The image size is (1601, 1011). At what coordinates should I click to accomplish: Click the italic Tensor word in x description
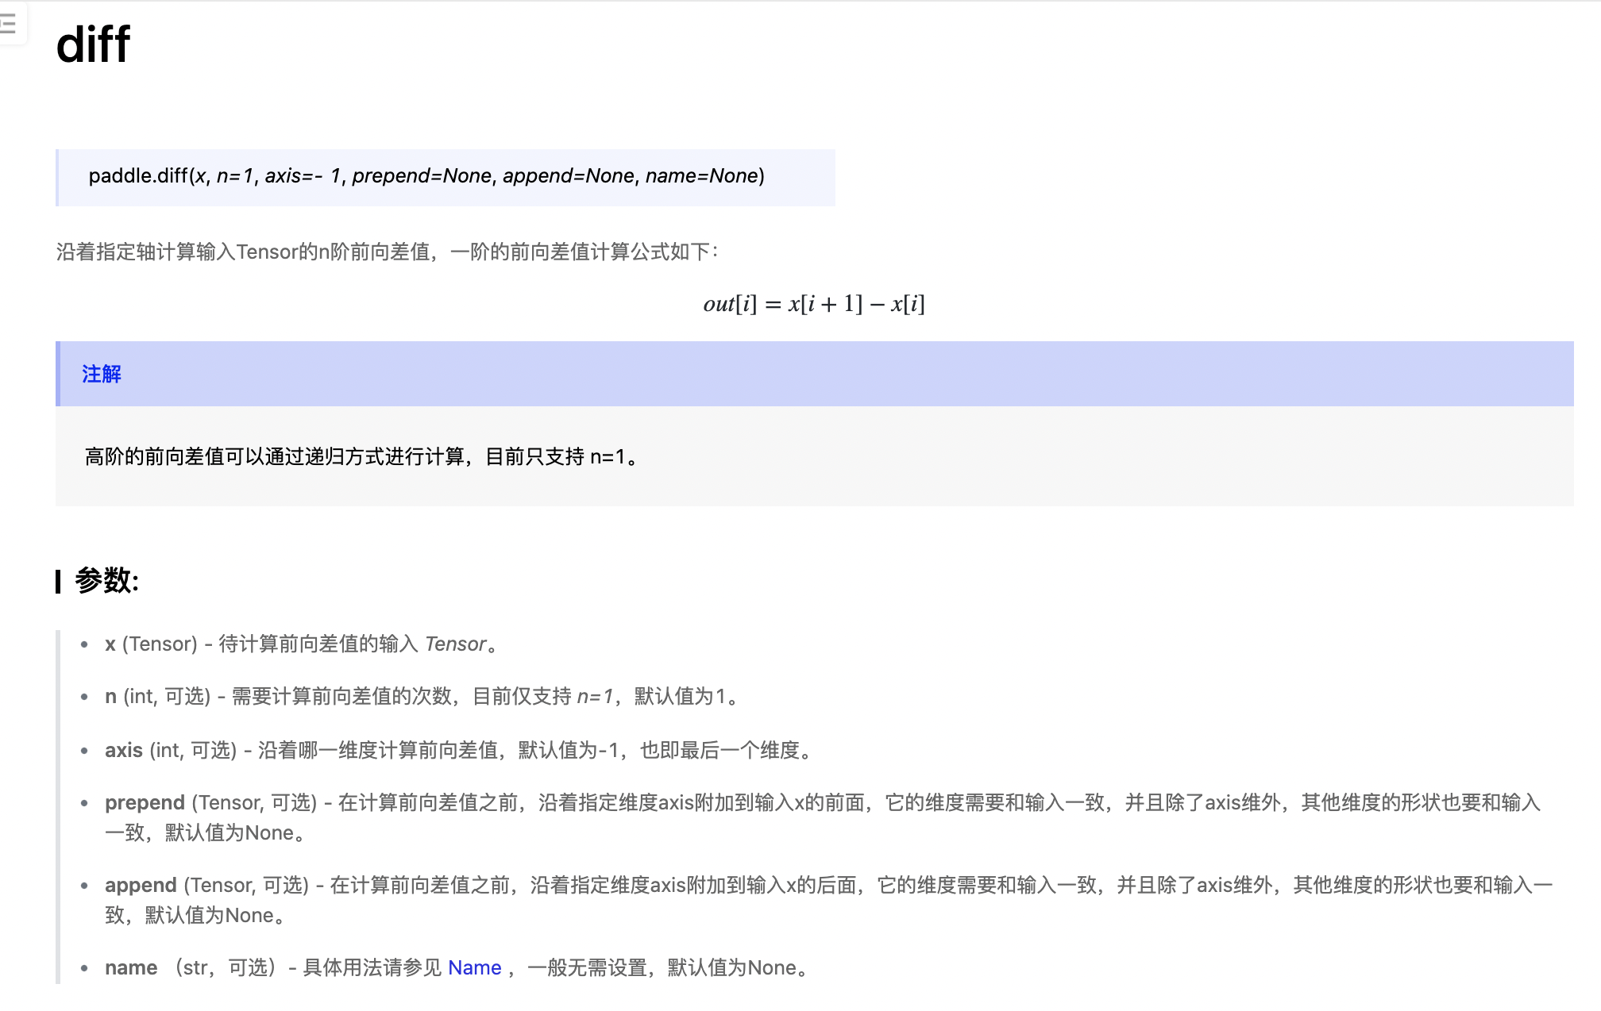[x=455, y=644]
